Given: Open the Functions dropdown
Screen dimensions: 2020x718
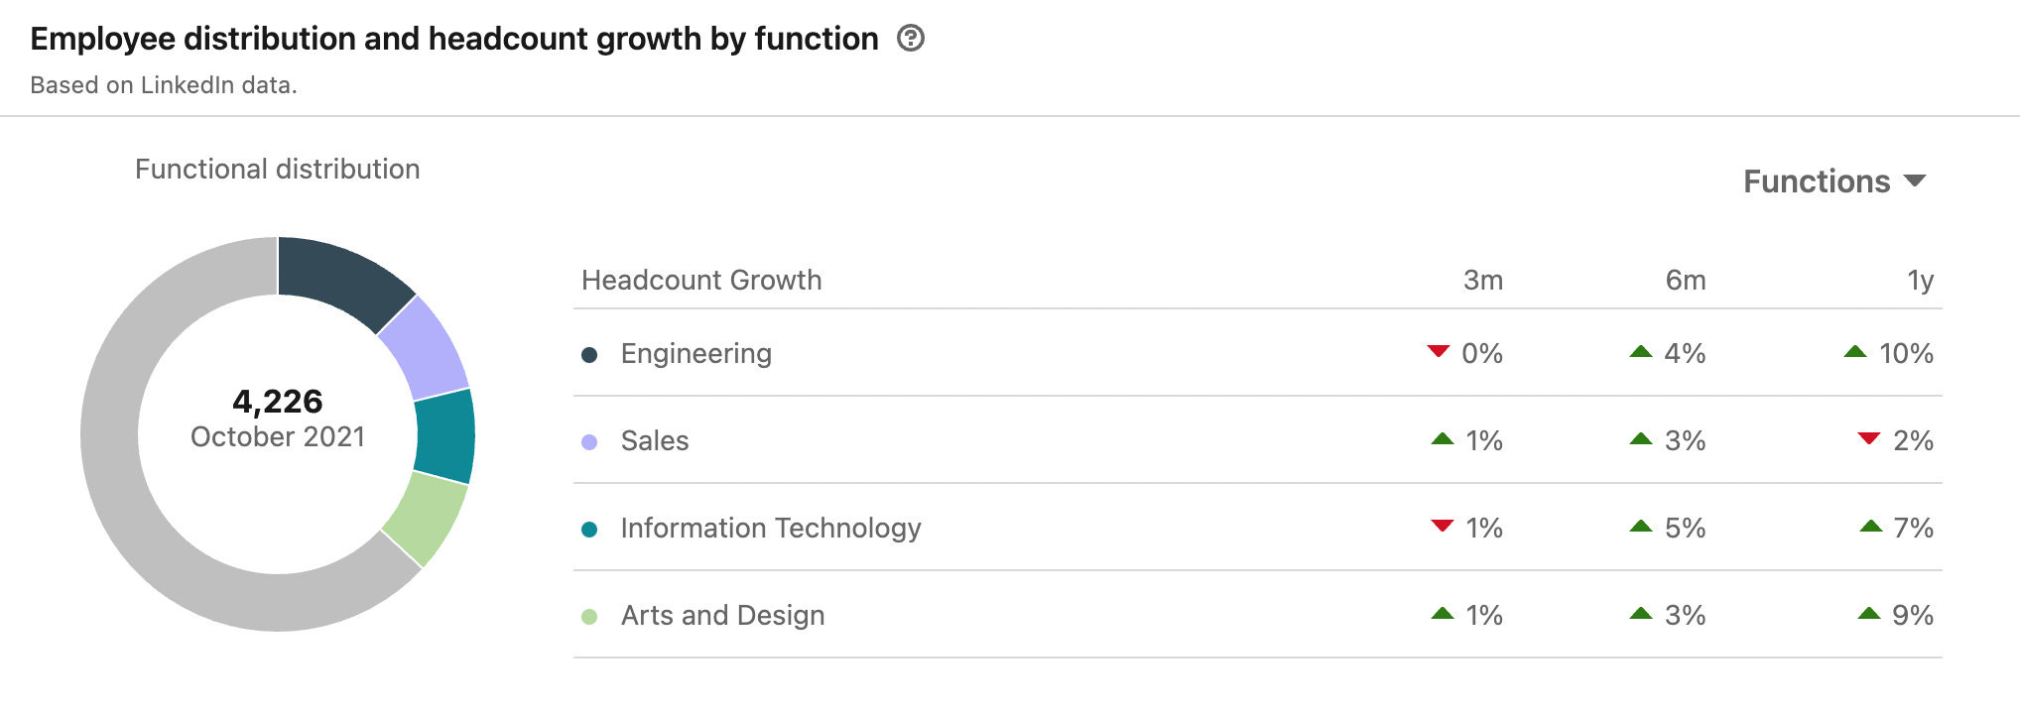Looking at the screenshot, I should click(x=1834, y=181).
